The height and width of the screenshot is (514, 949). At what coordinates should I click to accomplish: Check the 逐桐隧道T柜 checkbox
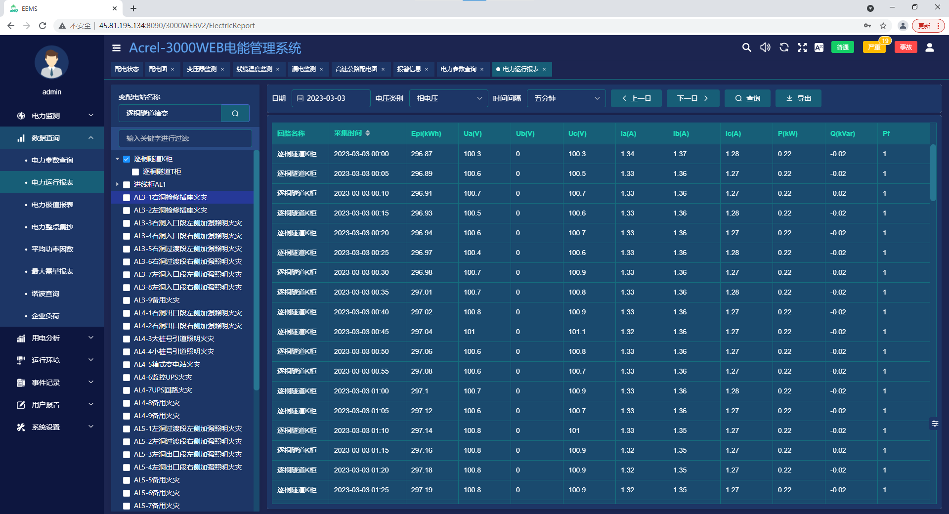click(135, 172)
